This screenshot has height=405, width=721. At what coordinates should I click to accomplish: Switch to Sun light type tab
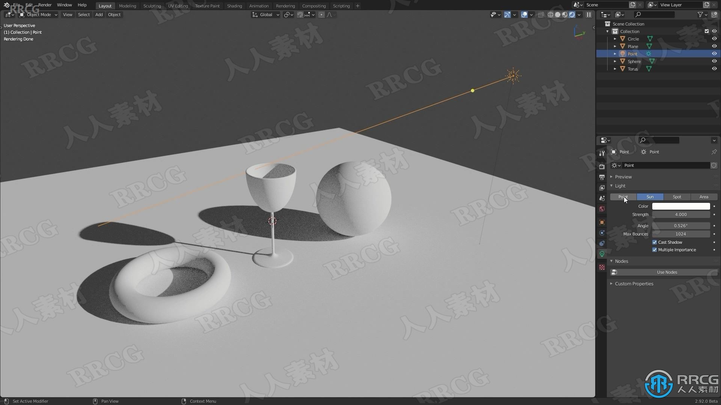650,197
